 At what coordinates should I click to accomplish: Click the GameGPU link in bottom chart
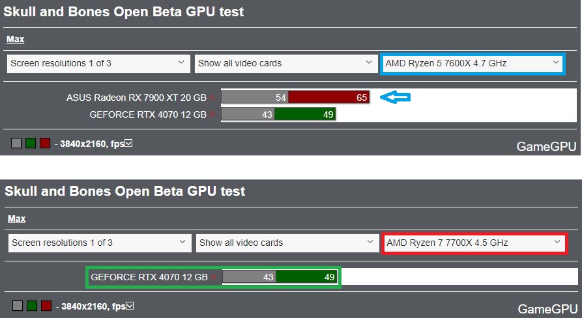click(x=548, y=309)
